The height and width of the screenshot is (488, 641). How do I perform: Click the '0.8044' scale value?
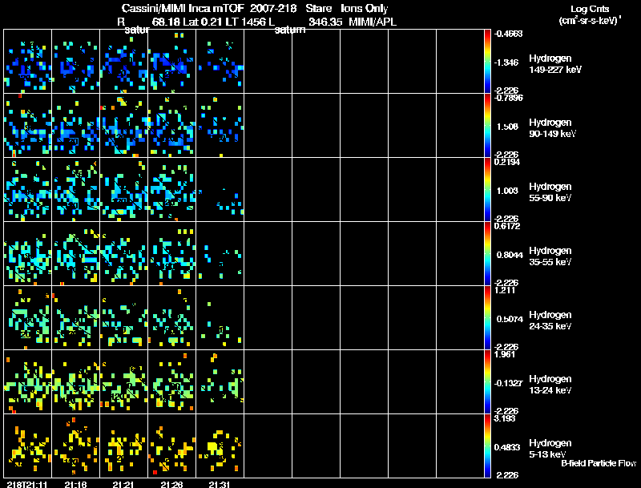coord(510,255)
